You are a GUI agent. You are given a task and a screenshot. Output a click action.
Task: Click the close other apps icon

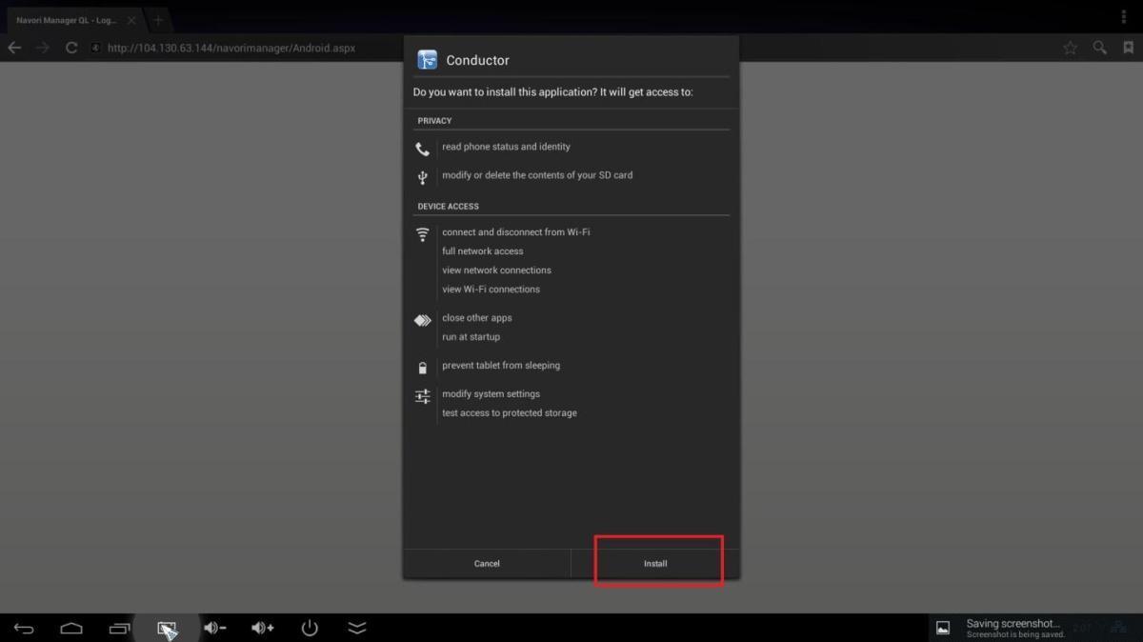click(423, 320)
